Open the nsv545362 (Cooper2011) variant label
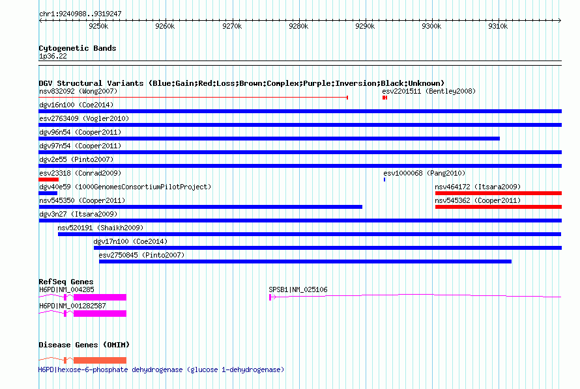580x389 pixels. click(x=478, y=200)
